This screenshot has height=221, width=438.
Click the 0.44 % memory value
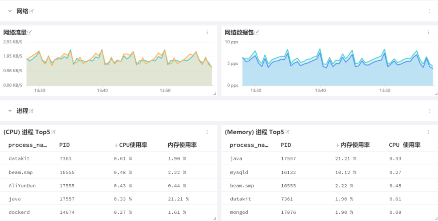[x=177, y=186]
